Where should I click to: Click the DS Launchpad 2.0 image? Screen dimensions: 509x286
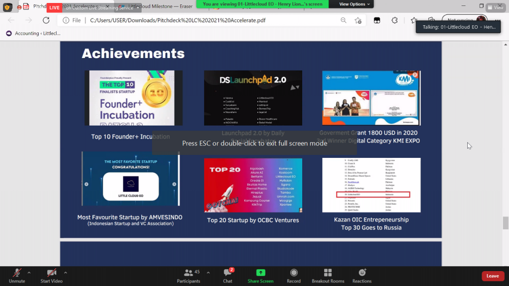(253, 98)
